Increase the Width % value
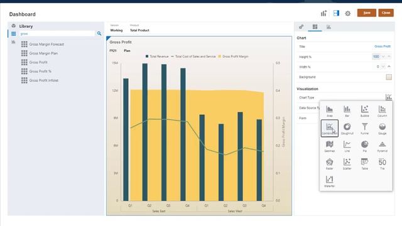402x226 pixels. (x=389, y=67)
